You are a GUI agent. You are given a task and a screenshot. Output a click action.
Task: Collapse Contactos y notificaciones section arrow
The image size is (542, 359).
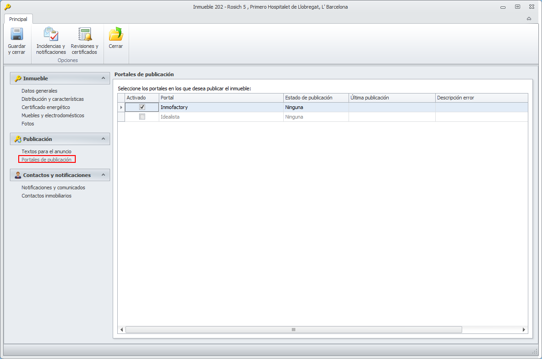104,175
